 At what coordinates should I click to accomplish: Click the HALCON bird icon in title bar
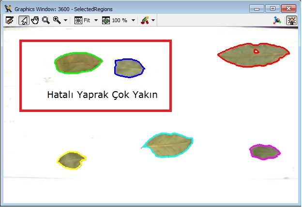pos(8,9)
